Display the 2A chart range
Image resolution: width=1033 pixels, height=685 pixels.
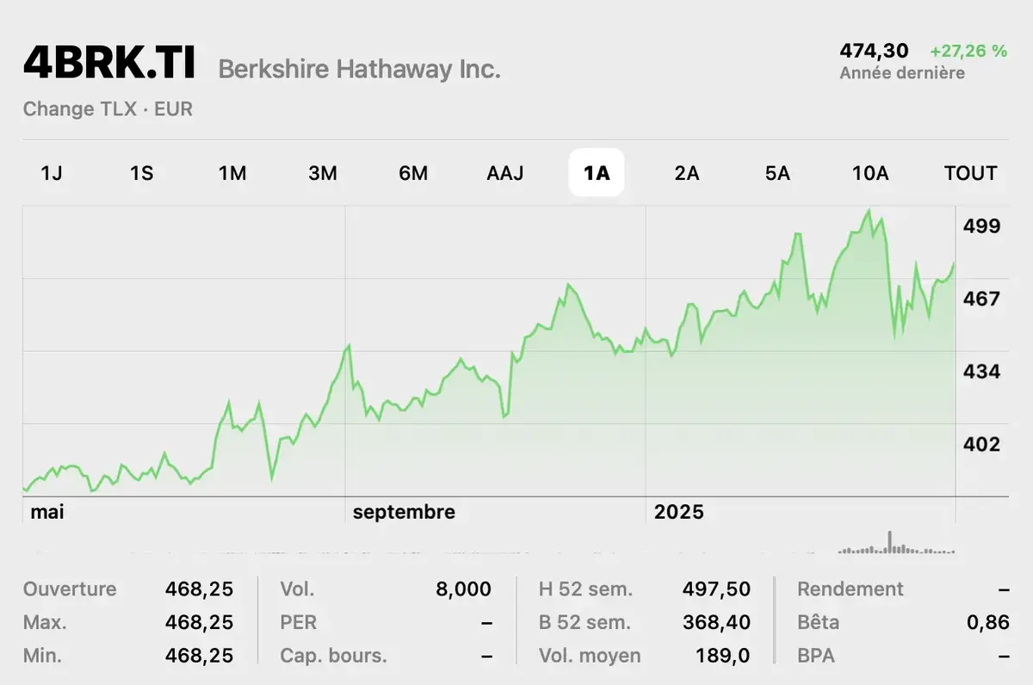point(686,173)
